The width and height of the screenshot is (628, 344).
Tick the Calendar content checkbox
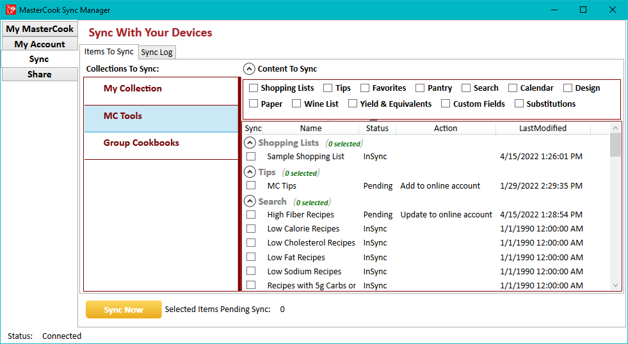coord(513,88)
